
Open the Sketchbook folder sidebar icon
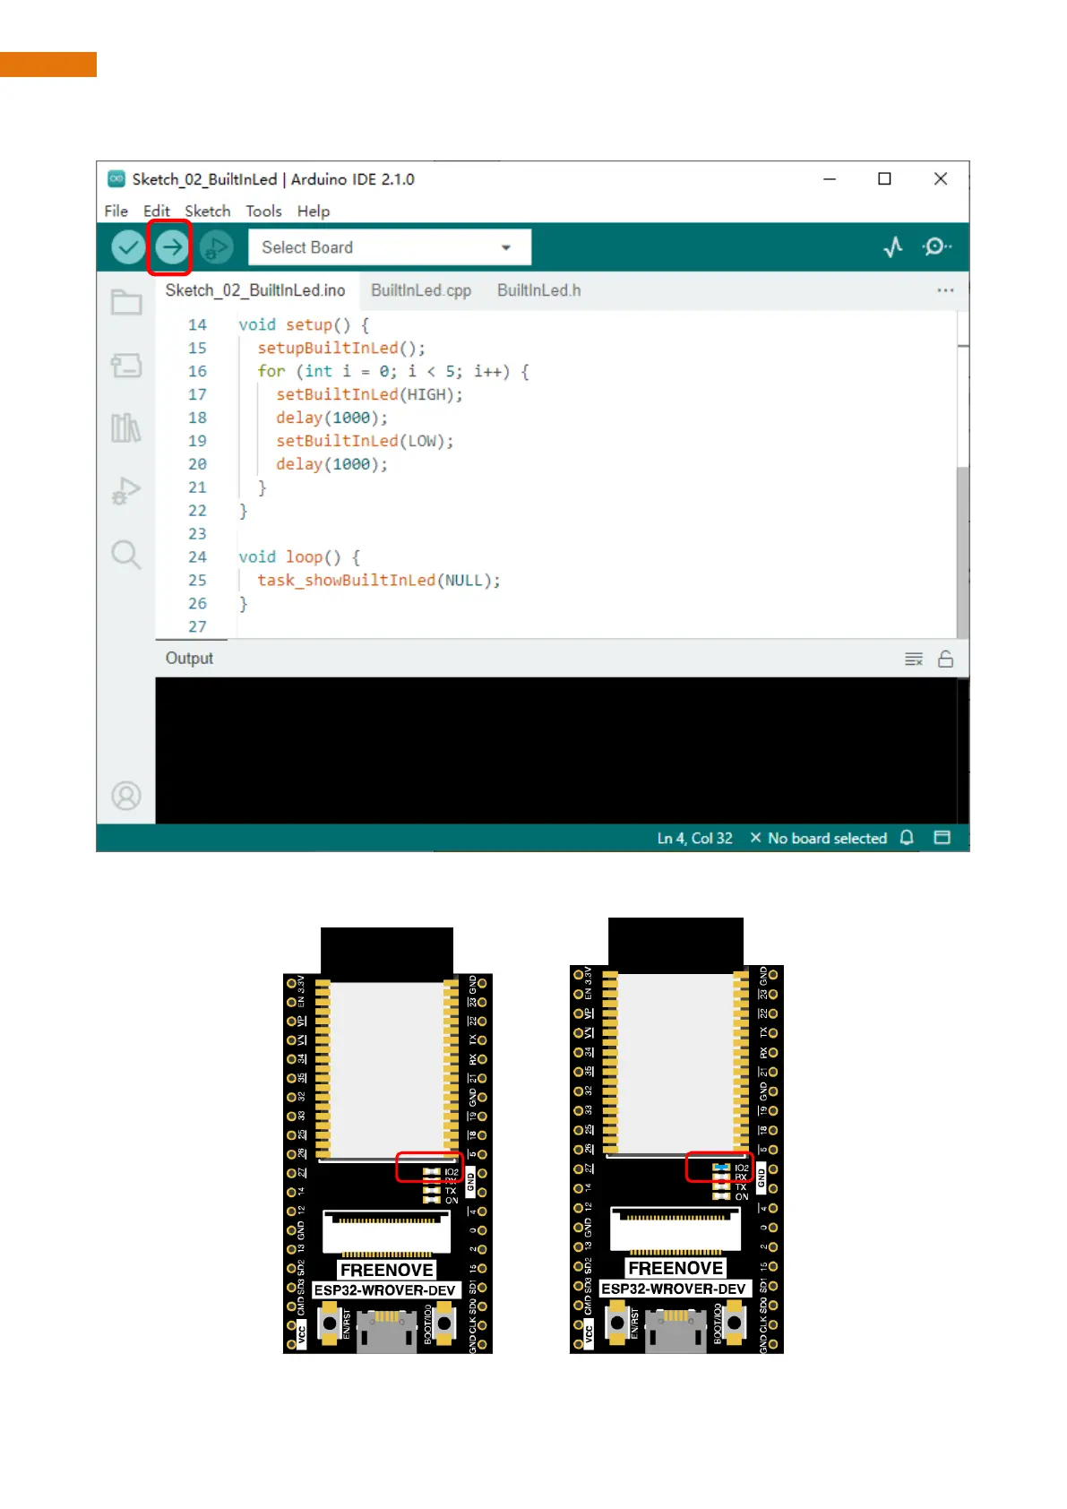(126, 303)
